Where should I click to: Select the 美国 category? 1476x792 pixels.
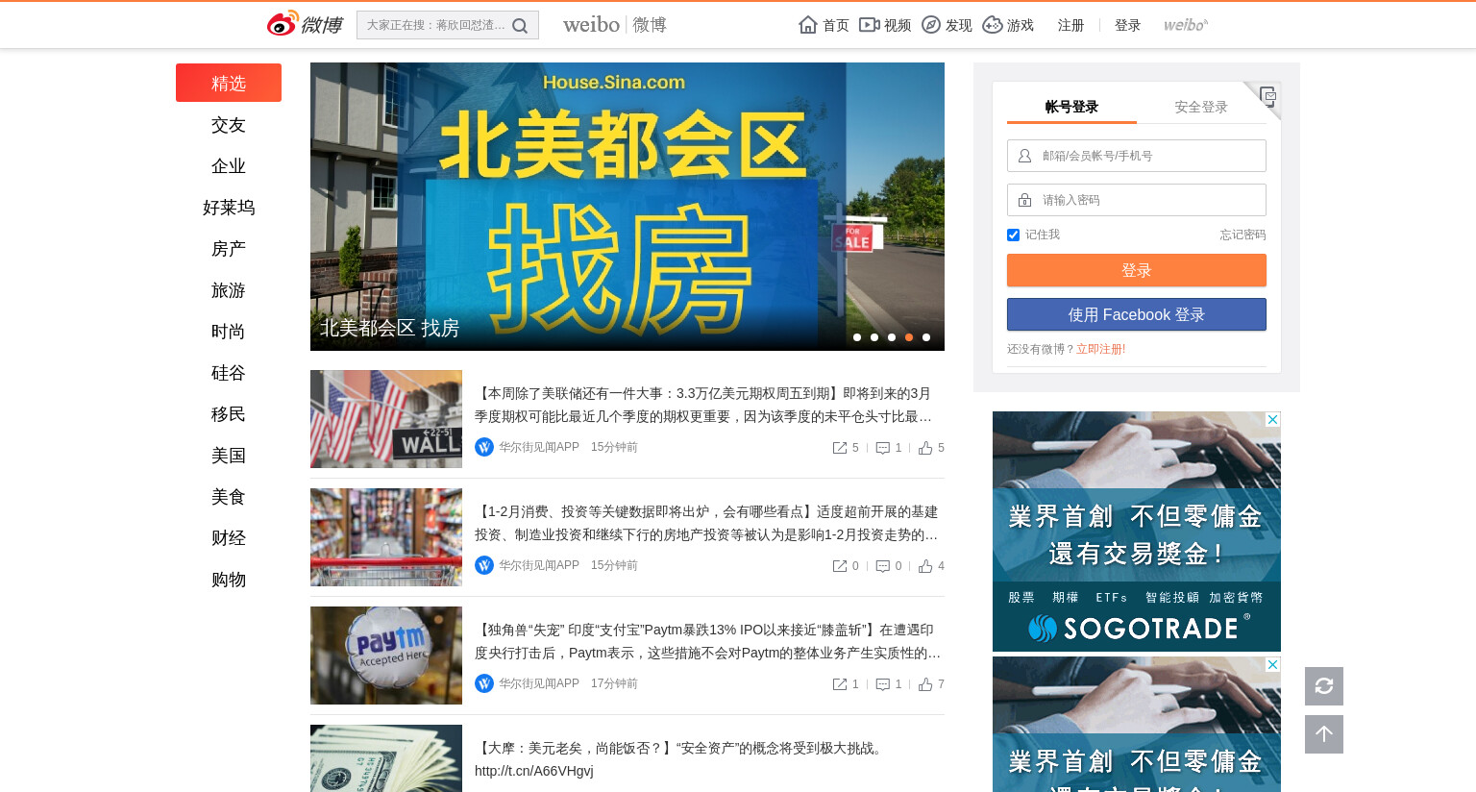point(229,456)
